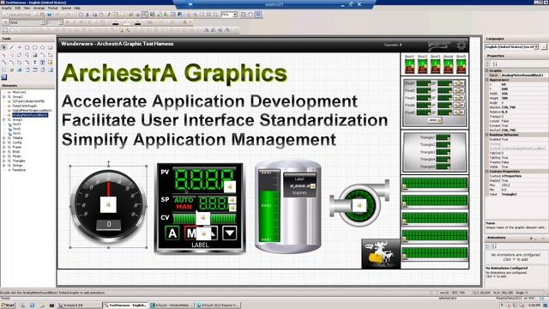The image size is (549, 309).
Task: Click the browse button beside Languages dropdown
Action: [x=543, y=46]
